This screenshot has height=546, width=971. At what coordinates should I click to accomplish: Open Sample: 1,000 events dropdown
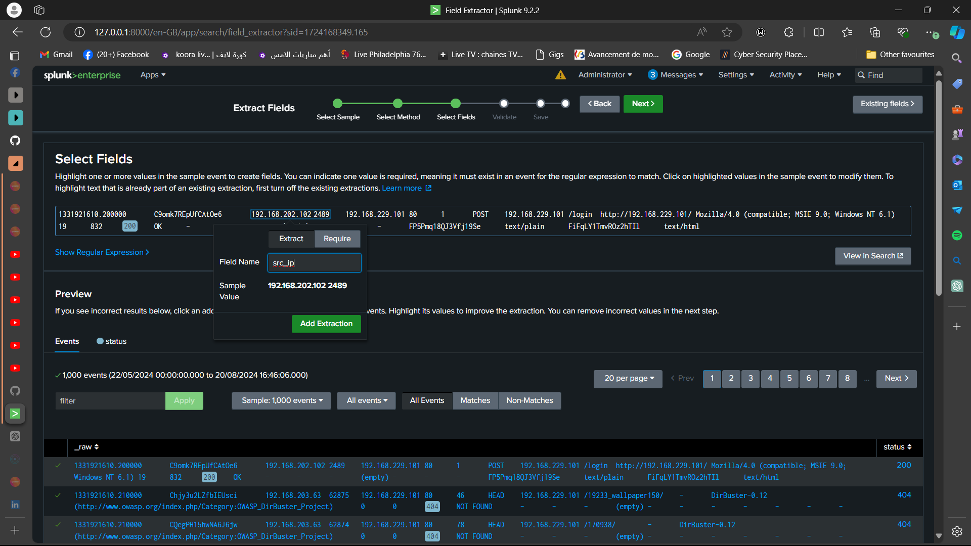[x=282, y=400]
